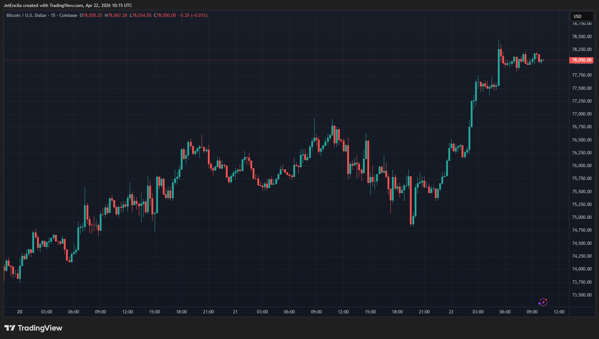Click the TradingView logo at bottom left
This screenshot has width=599, height=339.
pos(33,328)
